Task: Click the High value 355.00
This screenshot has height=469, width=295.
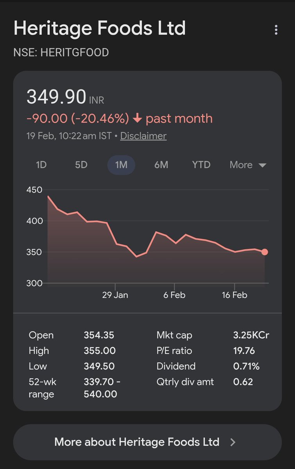Action: tap(100, 351)
